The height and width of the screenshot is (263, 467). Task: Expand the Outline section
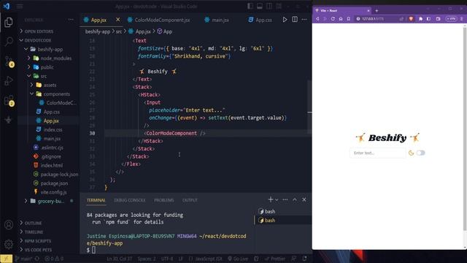(33, 223)
